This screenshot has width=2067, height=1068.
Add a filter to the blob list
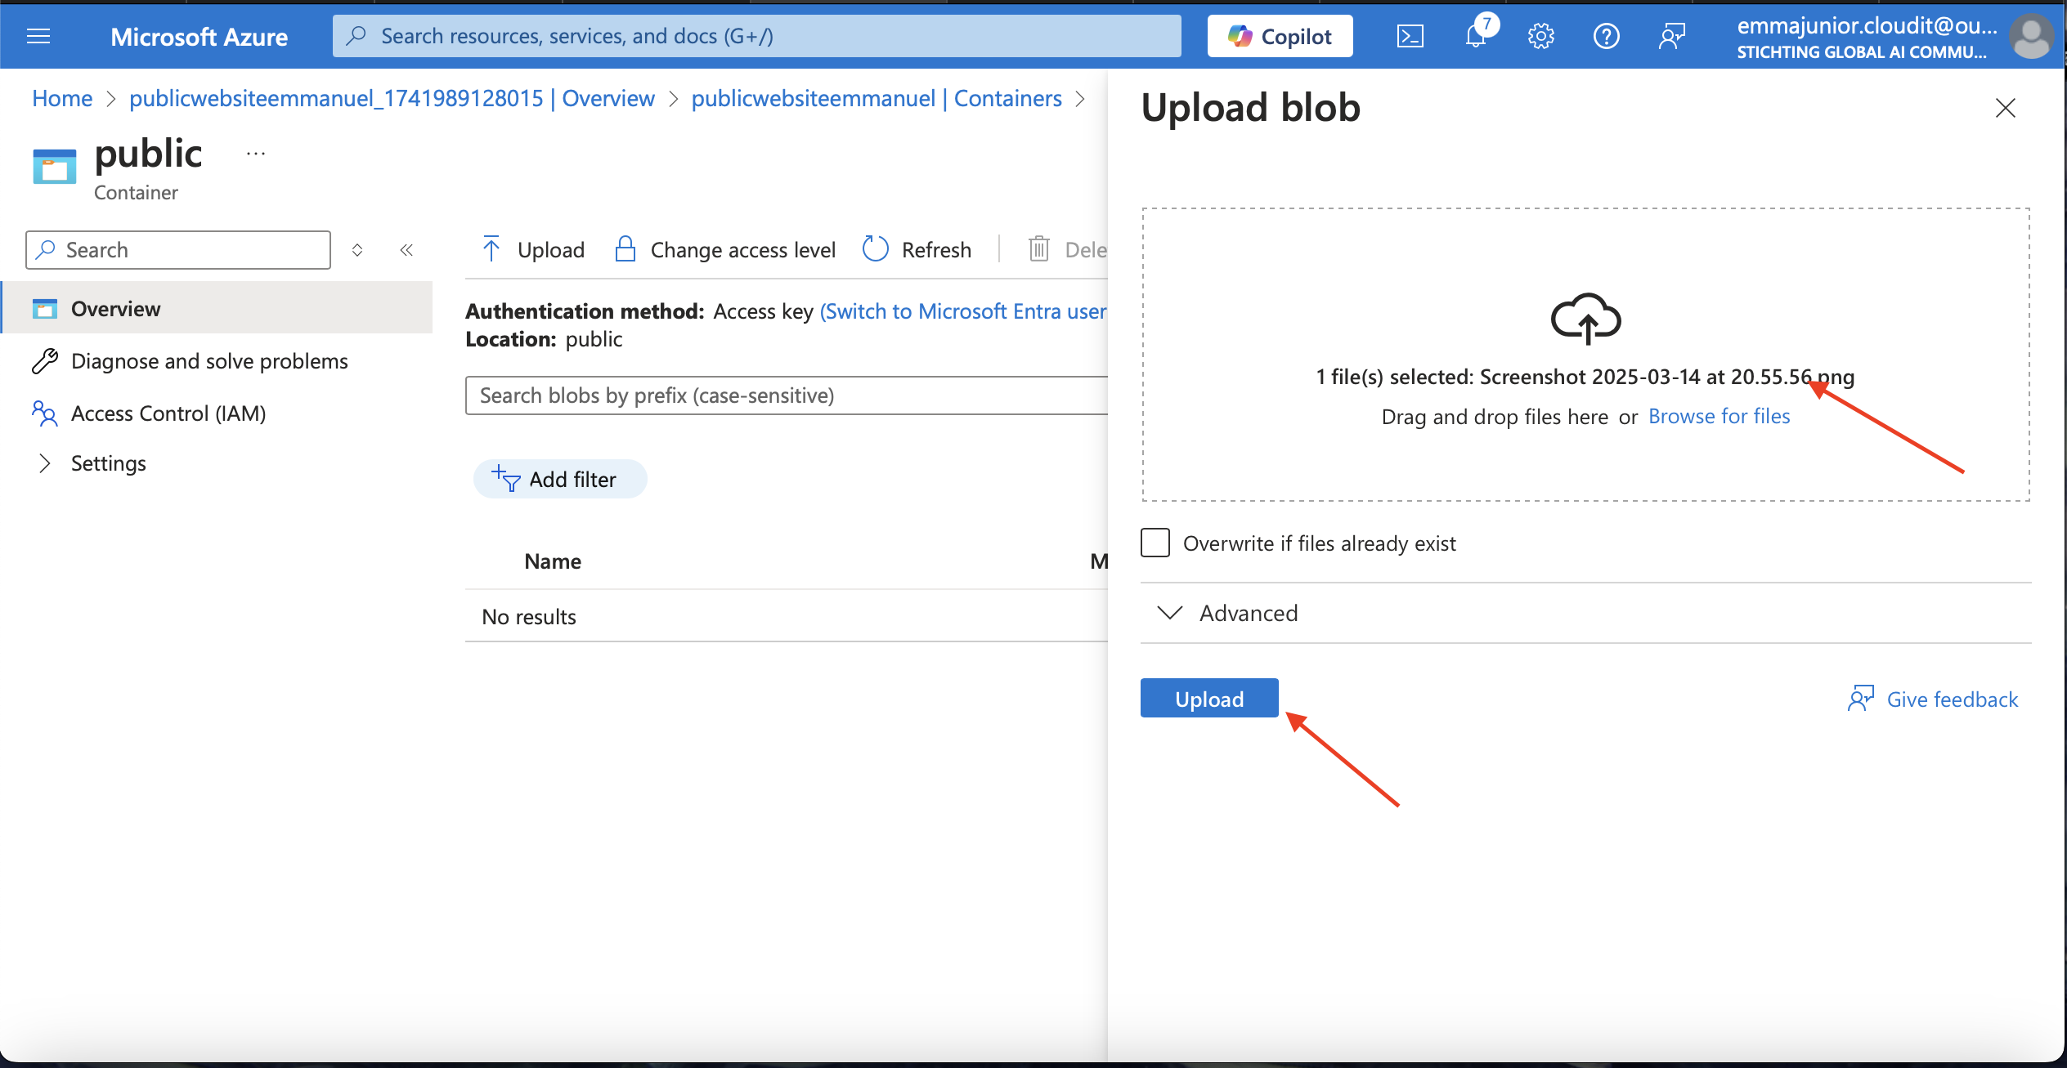click(x=560, y=479)
